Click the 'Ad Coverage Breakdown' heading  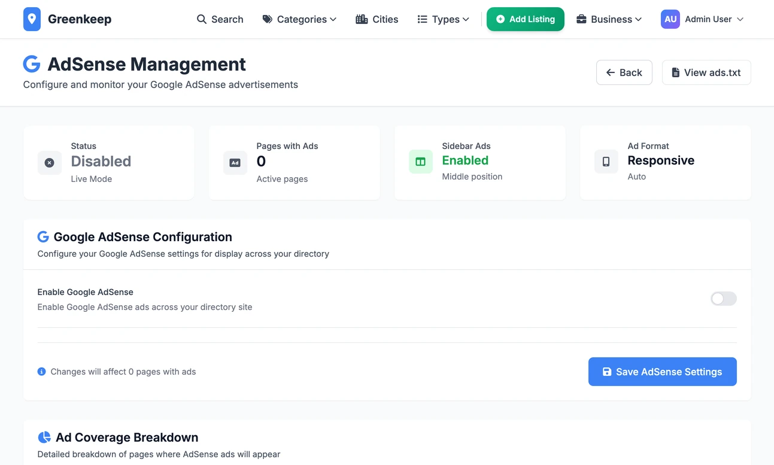coord(127,437)
